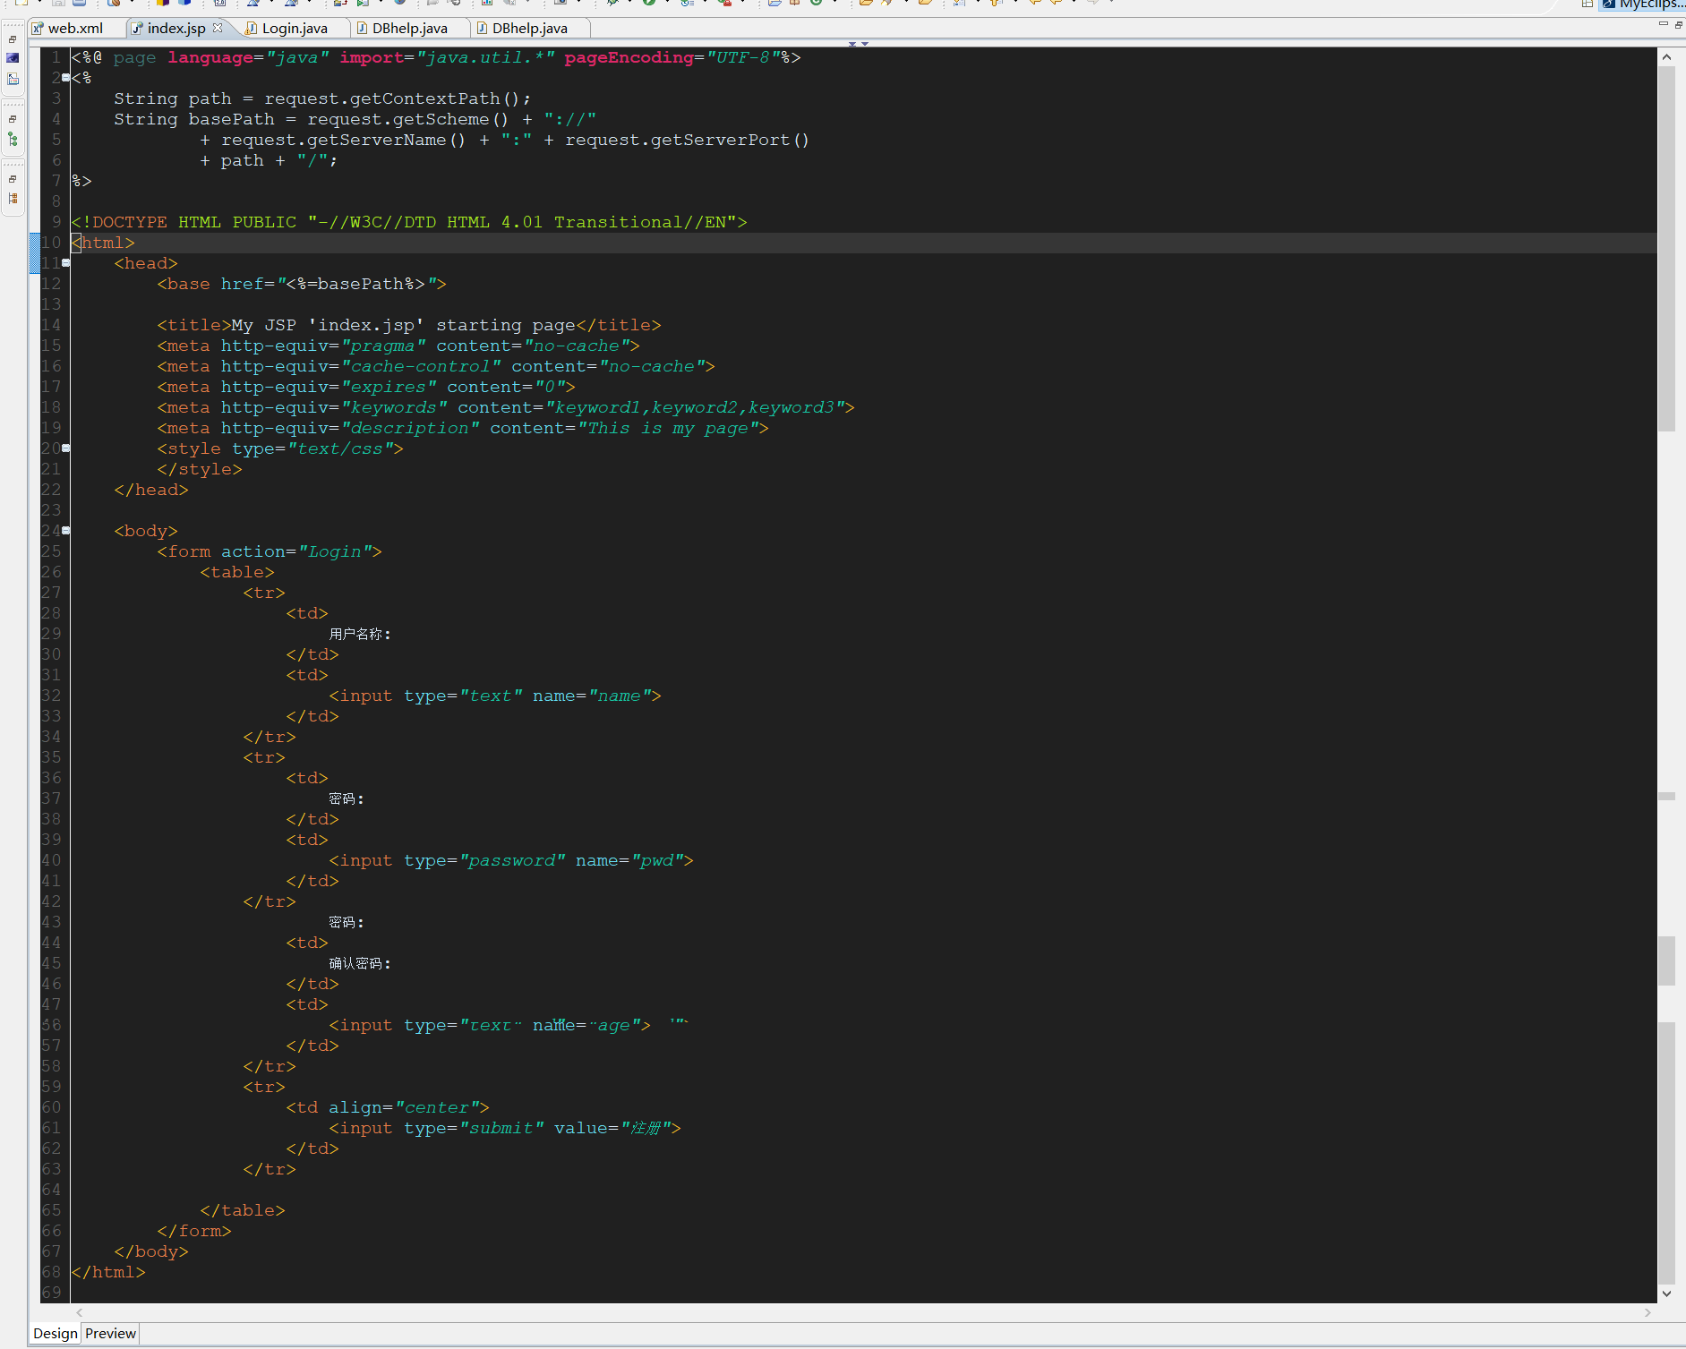Click the horizontal scrollbar left arrow
Image resolution: width=1686 pixels, height=1349 pixels.
point(80,1312)
